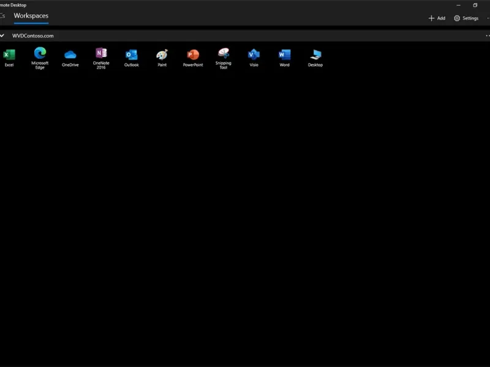Click the Add button
The width and height of the screenshot is (490, 367).
point(437,18)
